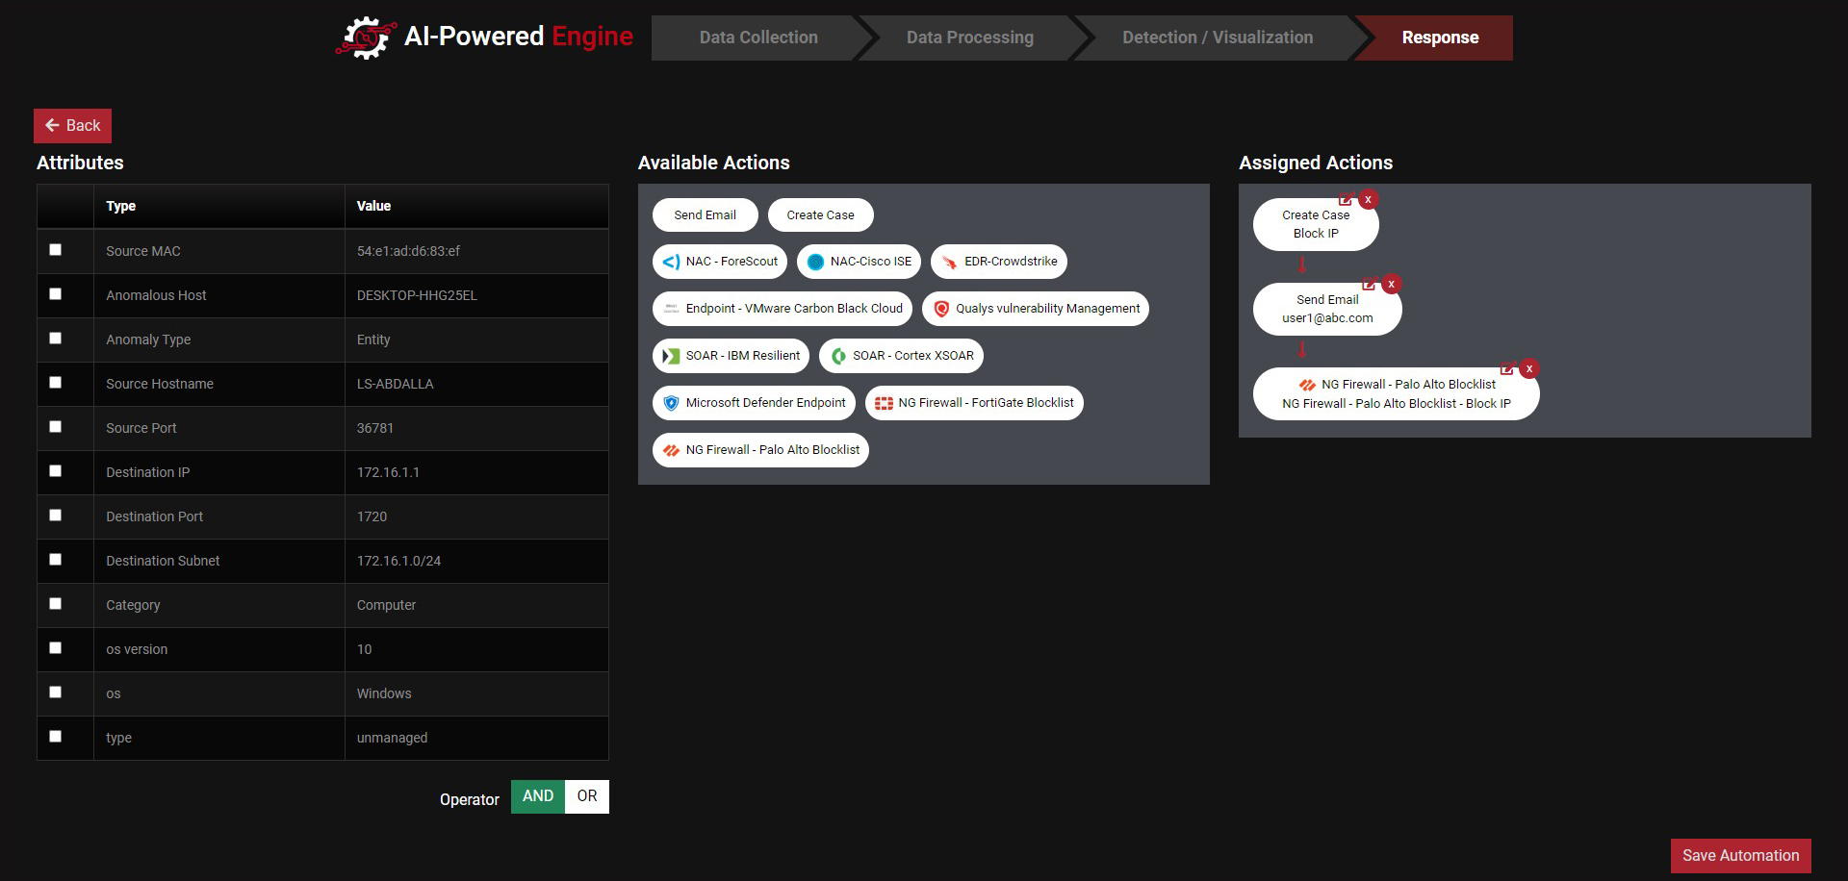Click the value LS-ABDALLA

395,384
